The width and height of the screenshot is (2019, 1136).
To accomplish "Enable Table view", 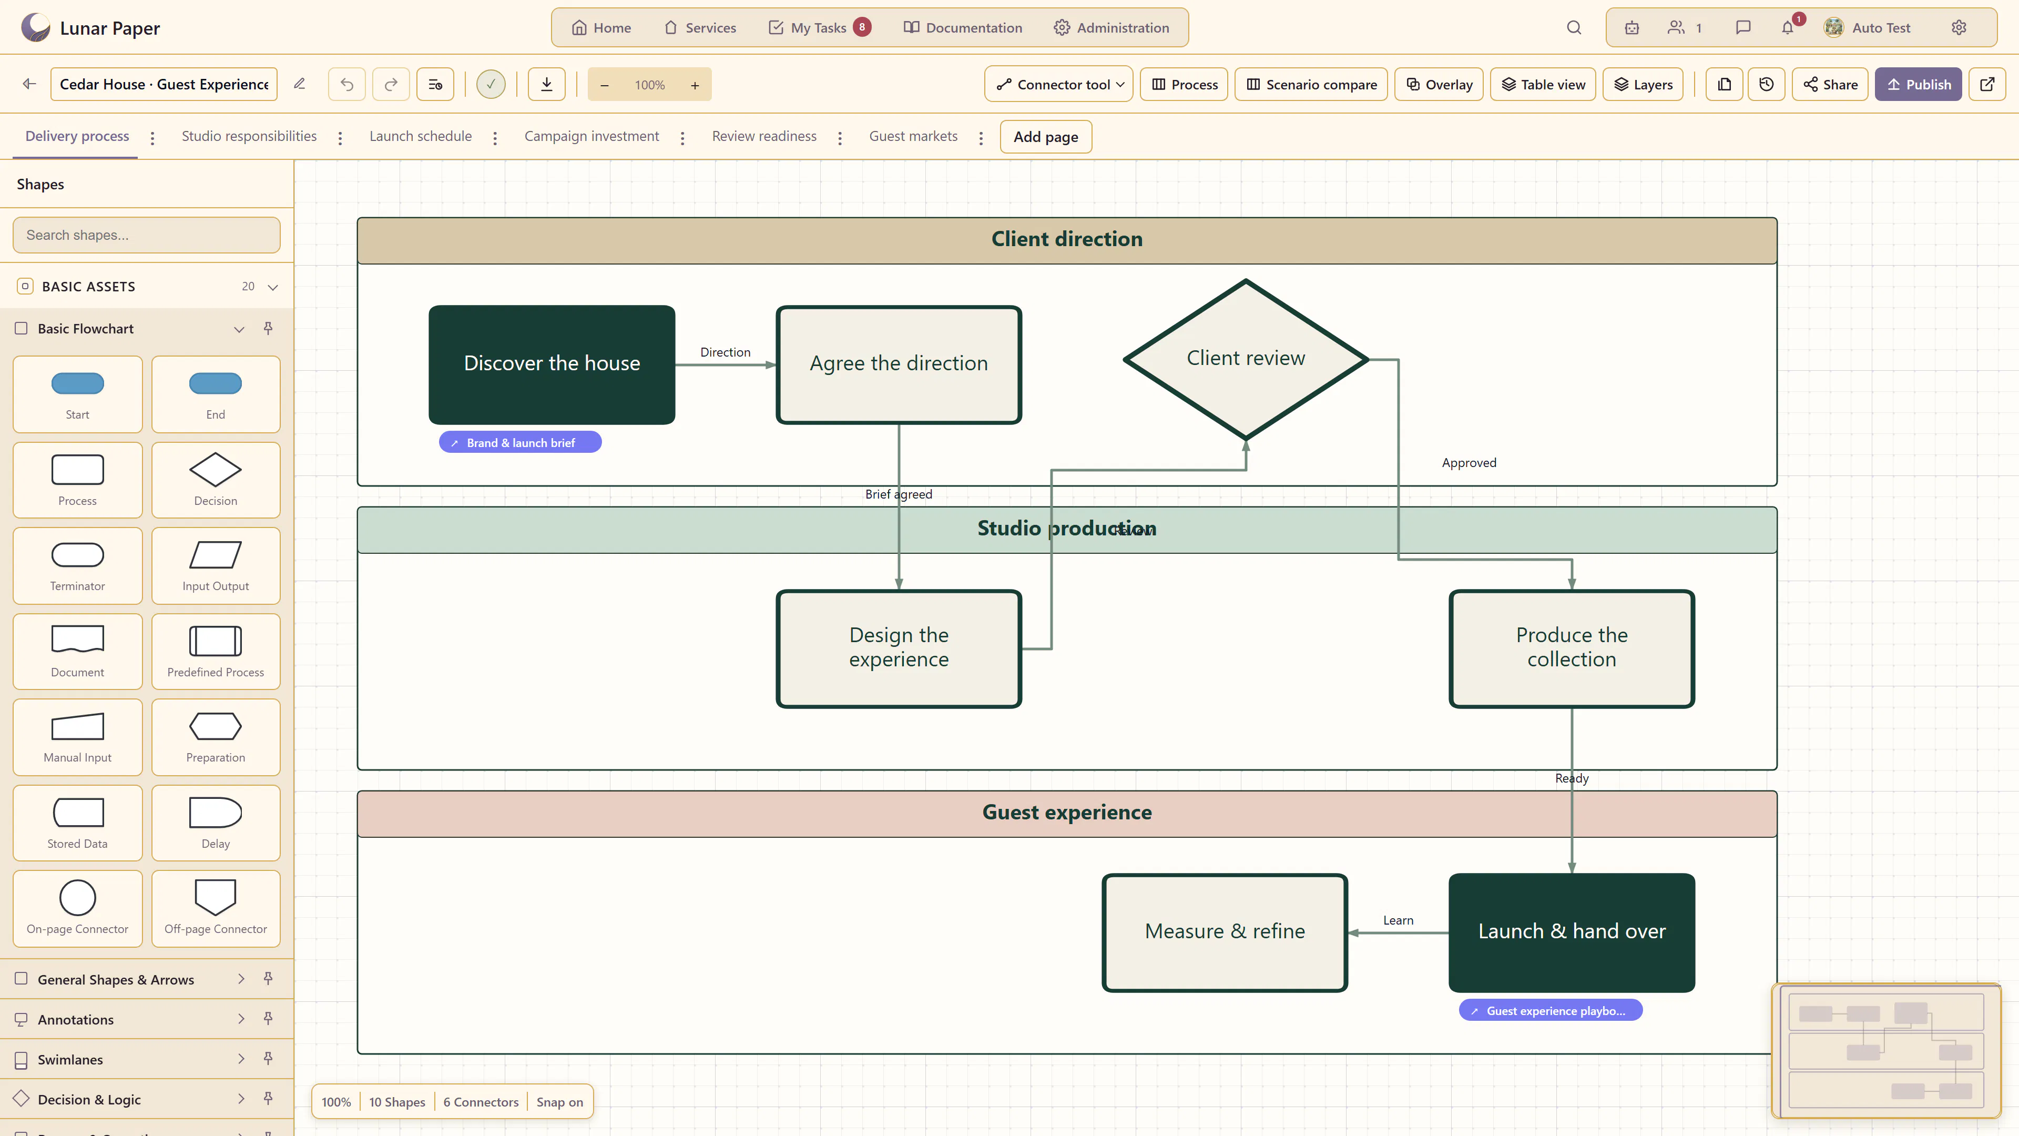I will [1543, 84].
